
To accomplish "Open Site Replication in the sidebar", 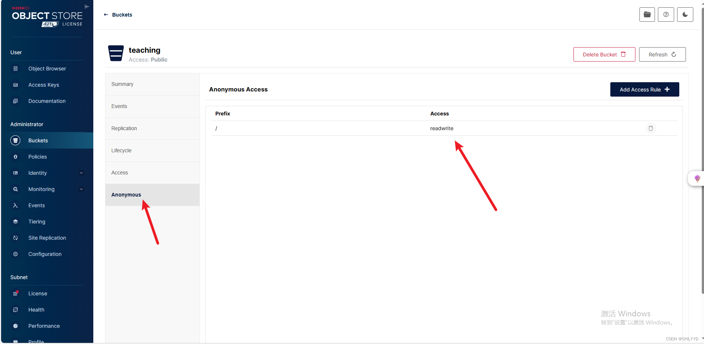I will pos(47,238).
